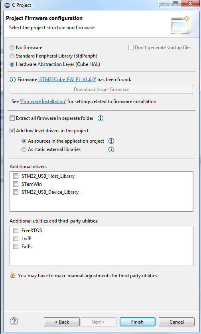Click the Eclipse icon in the title bar
This screenshot has width=201, height=334.
pyautogui.click(x=7, y=5)
